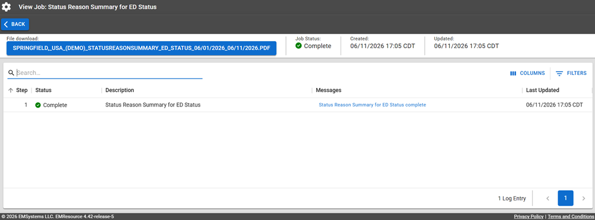
Task: Click the row 1 Complete status checkmark
Action: 38,105
